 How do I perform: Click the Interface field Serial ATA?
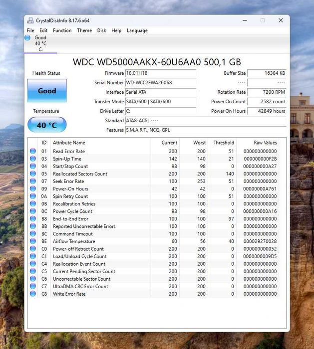point(161,92)
